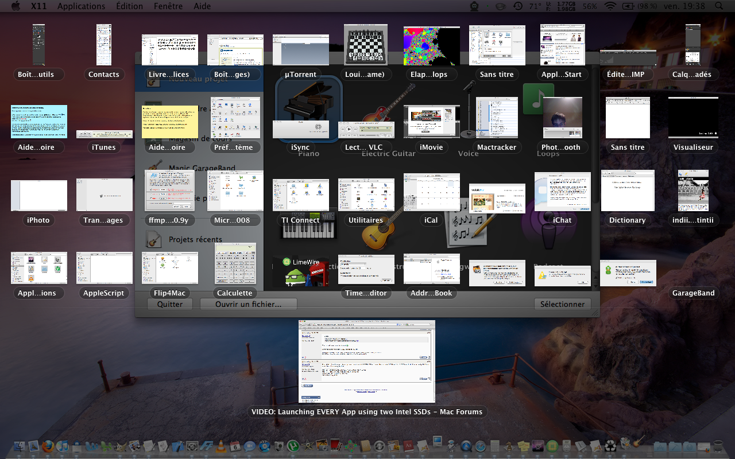The width and height of the screenshot is (735, 459).
Task: Click the 'Contacts' window label
Action: pos(104,75)
